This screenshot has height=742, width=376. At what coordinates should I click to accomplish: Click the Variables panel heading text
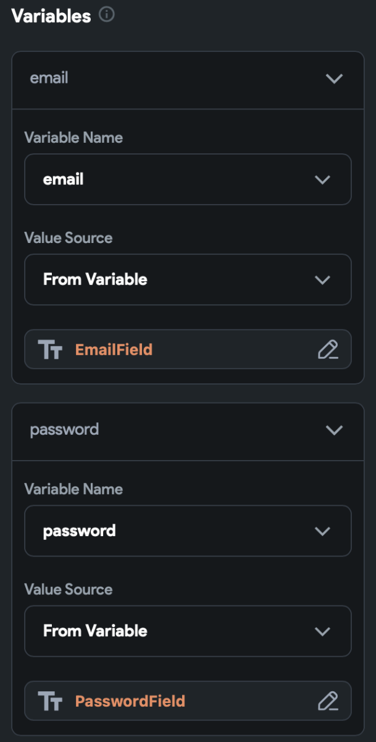[x=51, y=16]
